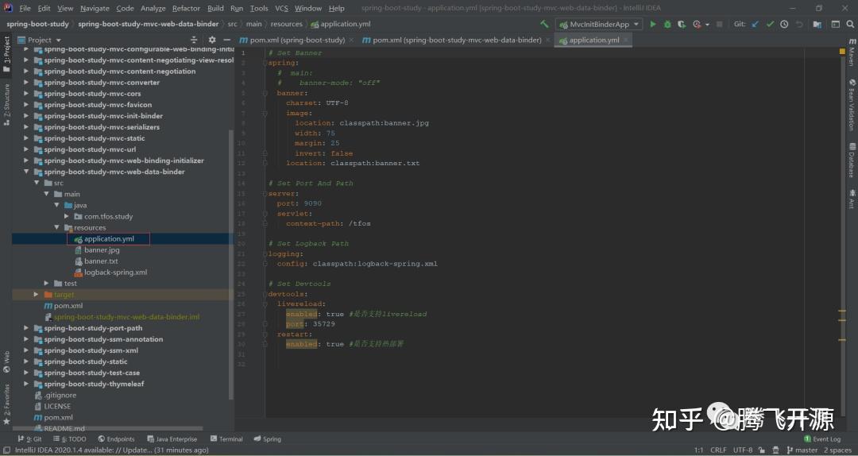Screen dimensions: 858x456
Task: Open Project Structure icon in toolbar
Action: coord(817,24)
